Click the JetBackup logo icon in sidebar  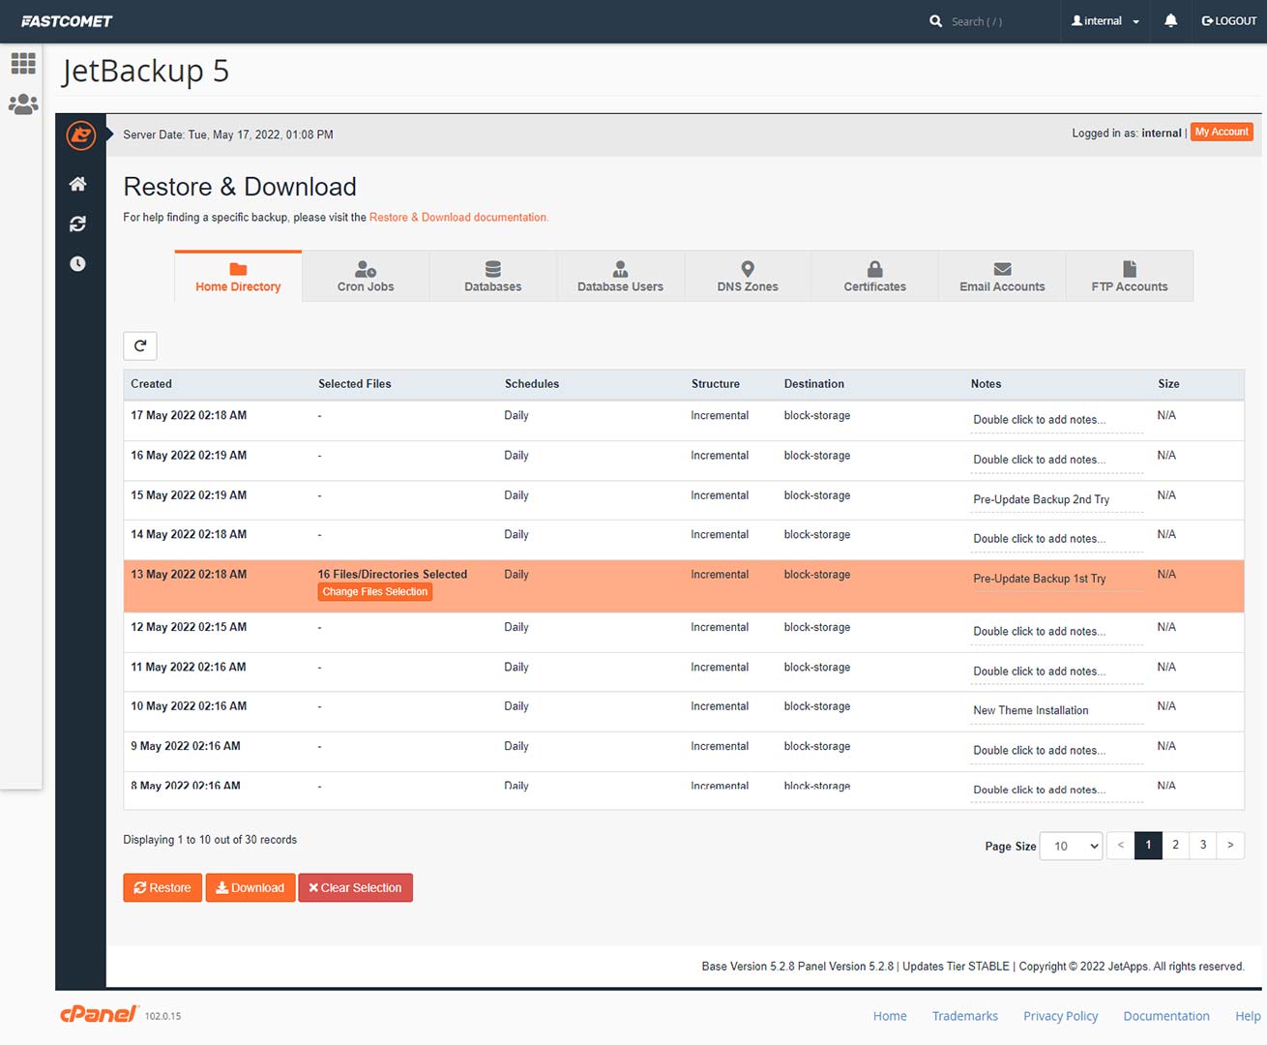[x=80, y=135]
